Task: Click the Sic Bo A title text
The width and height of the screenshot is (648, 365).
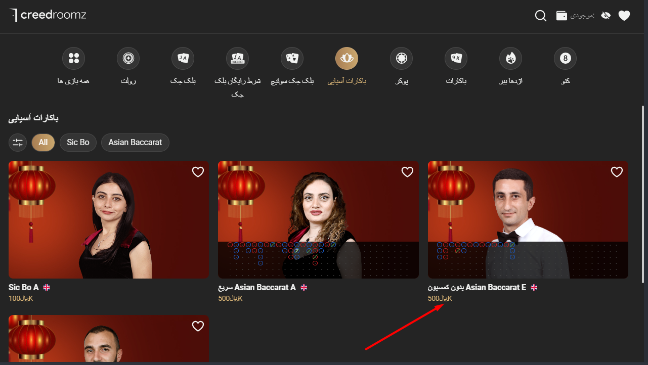Action: click(24, 288)
